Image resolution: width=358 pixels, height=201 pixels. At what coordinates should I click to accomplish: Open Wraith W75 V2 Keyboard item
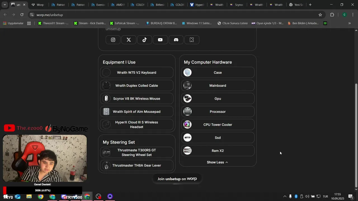(137, 73)
